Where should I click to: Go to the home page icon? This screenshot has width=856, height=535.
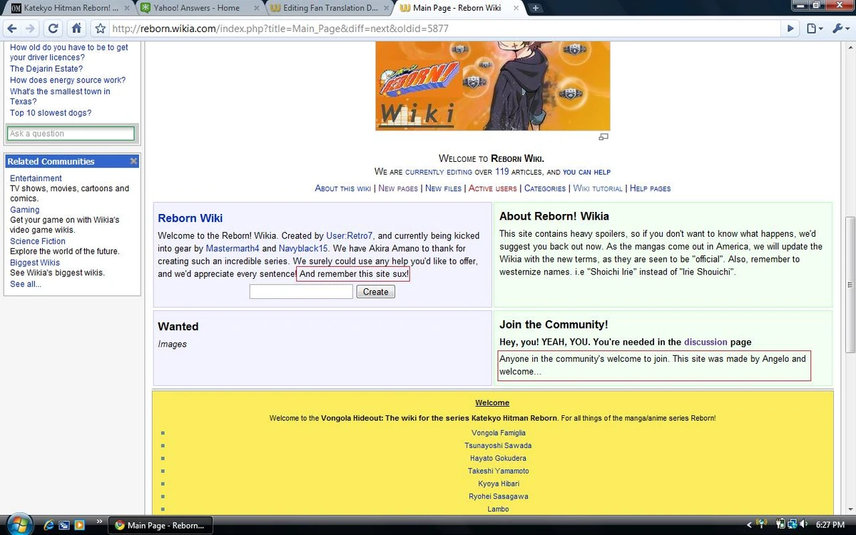click(x=77, y=29)
